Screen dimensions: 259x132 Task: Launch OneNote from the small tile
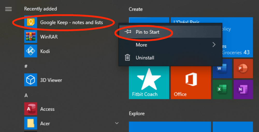[243, 89]
